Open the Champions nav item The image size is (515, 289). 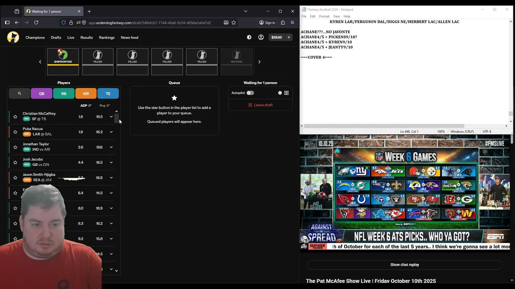click(35, 37)
